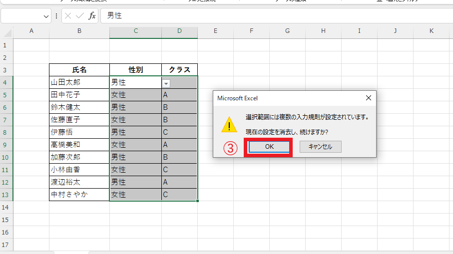Image resolution: width=453 pixels, height=254 pixels.
Task: Click 男性 cell in 伊藤悟's row
Action: tap(136, 132)
